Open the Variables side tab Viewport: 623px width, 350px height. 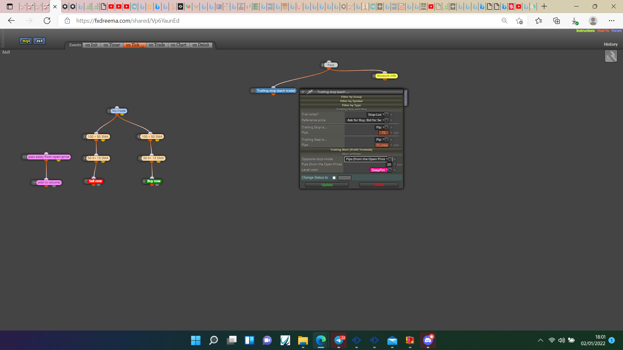[x=405, y=98]
